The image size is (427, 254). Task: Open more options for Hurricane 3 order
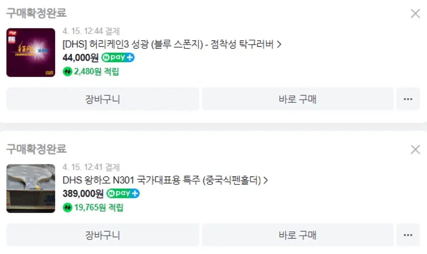click(408, 99)
